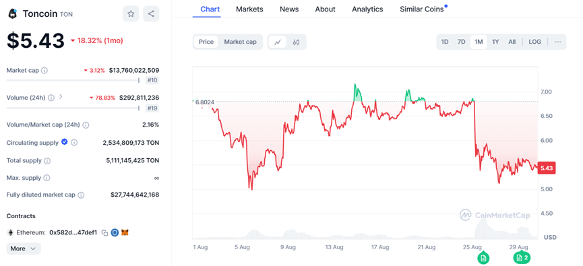This screenshot has height=266, width=583.
Task: Click the 2.16% Volume/Market cap value
Action: tap(150, 125)
